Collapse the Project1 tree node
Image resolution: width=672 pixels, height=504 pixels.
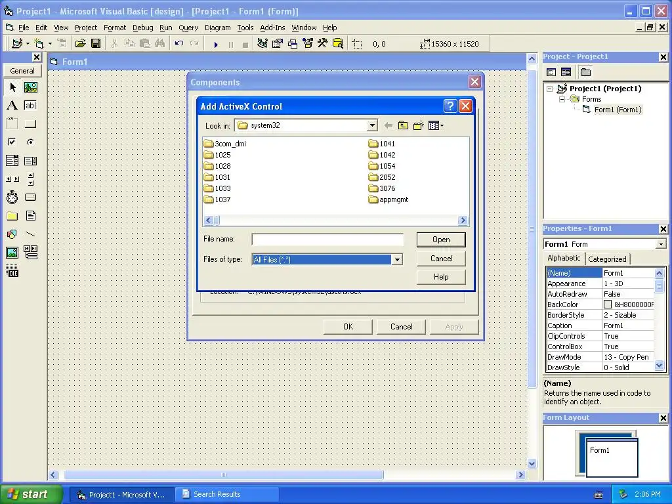tap(550, 89)
